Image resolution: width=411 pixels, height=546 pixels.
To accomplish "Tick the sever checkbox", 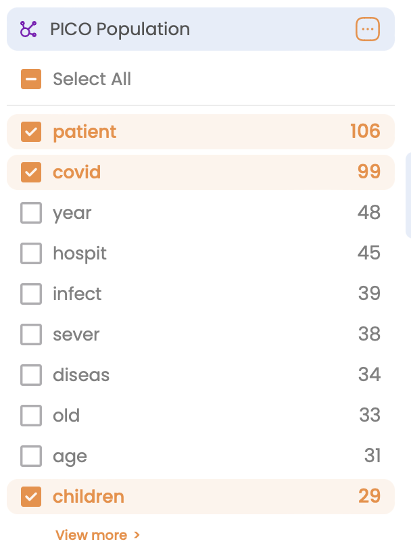I will coord(31,334).
